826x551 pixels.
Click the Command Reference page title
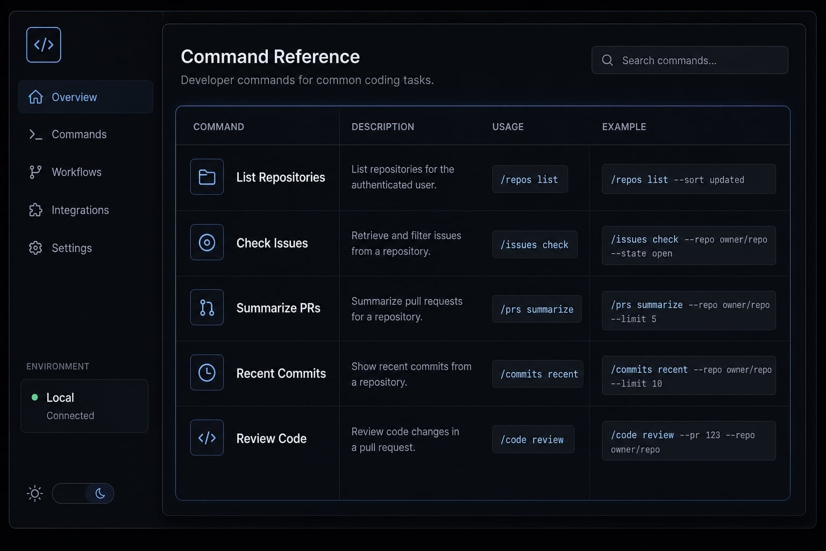(x=270, y=56)
